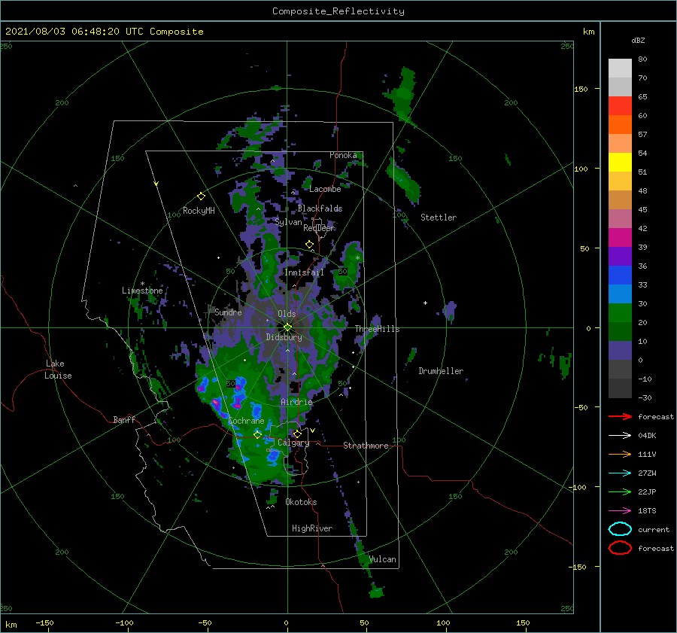677x633 pixels.
Task: Click the Composite_Reflectivity title
Action: (338, 11)
